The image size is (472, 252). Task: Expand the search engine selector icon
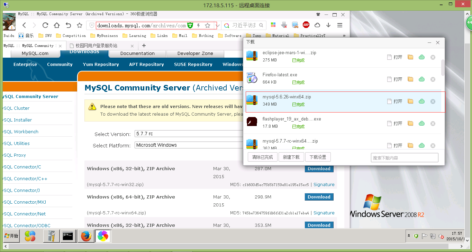click(x=227, y=25)
